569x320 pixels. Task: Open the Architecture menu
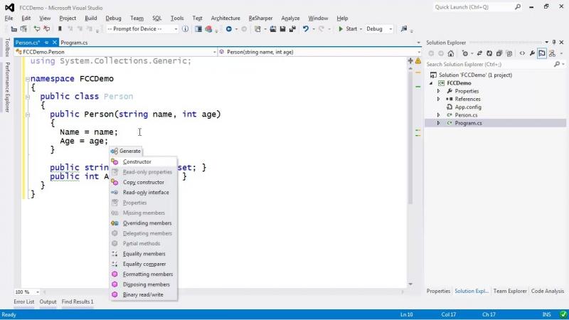[225, 18]
